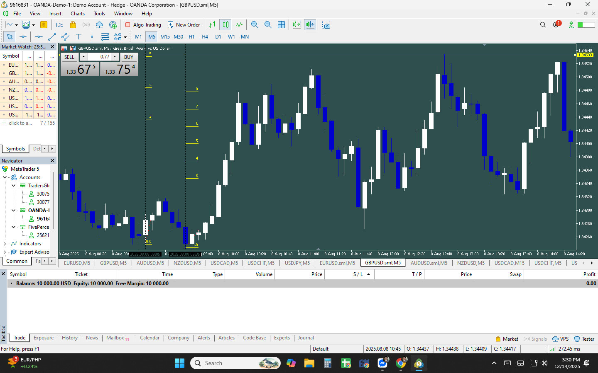Open the History tab in Toolbox
598x373 pixels.
point(70,338)
